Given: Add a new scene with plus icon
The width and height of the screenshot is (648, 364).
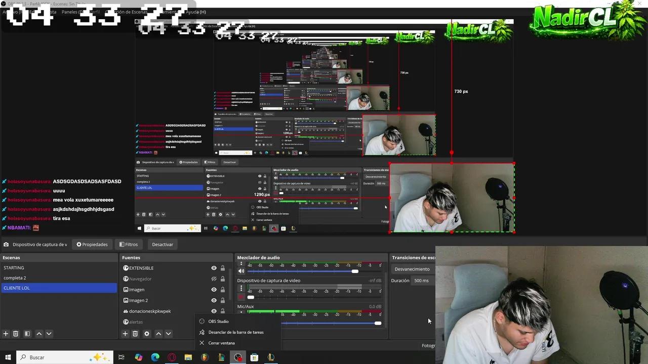Looking at the screenshot, I should [6, 334].
